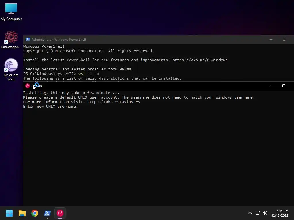This screenshot has height=220, width=294.
Task: Launch Google Chrome from the taskbar
Action: 35,213
